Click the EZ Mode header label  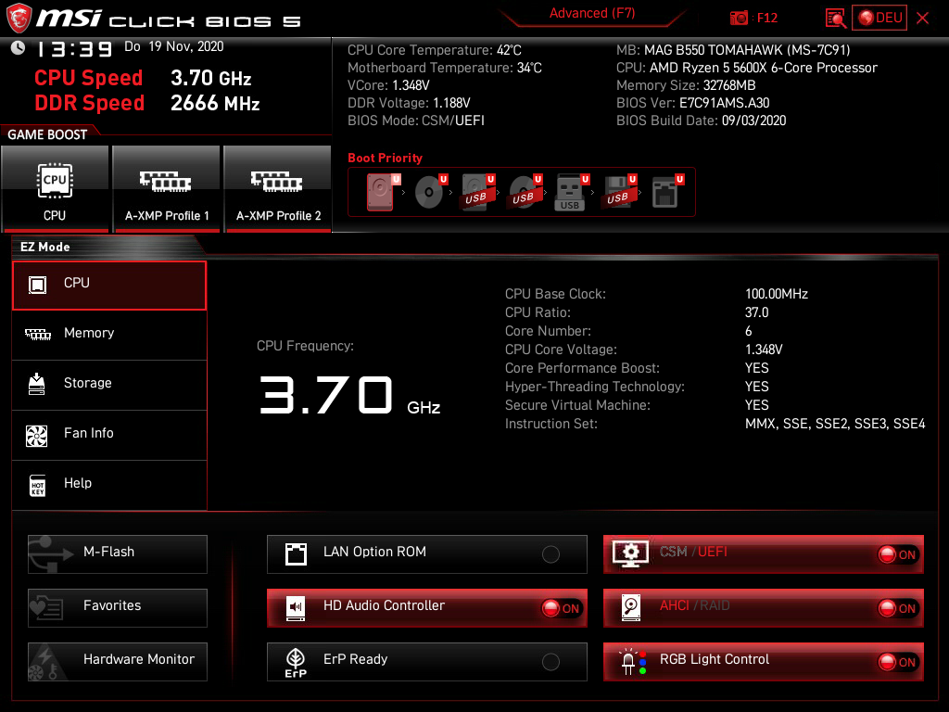44,247
